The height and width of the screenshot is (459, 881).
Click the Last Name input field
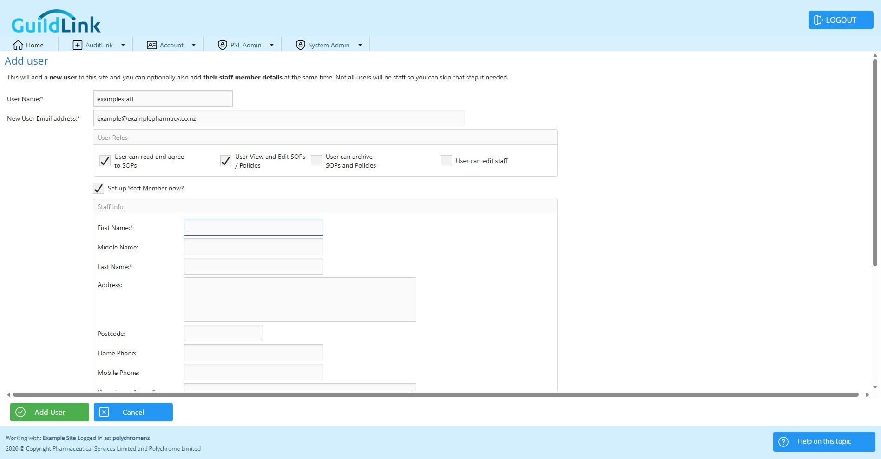[254, 266]
